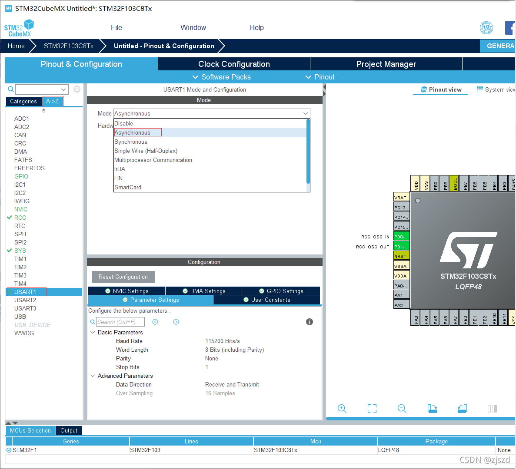Click the VBAT pin on the chip
Image resolution: width=516 pixels, height=469 pixels.
pos(402,198)
